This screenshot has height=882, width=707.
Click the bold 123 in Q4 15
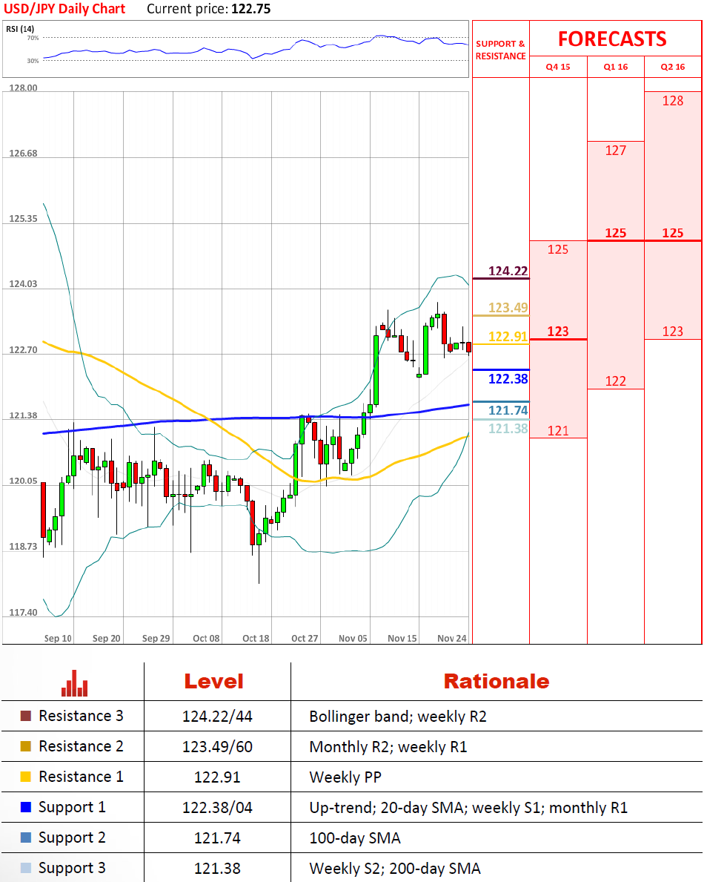click(x=558, y=332)
